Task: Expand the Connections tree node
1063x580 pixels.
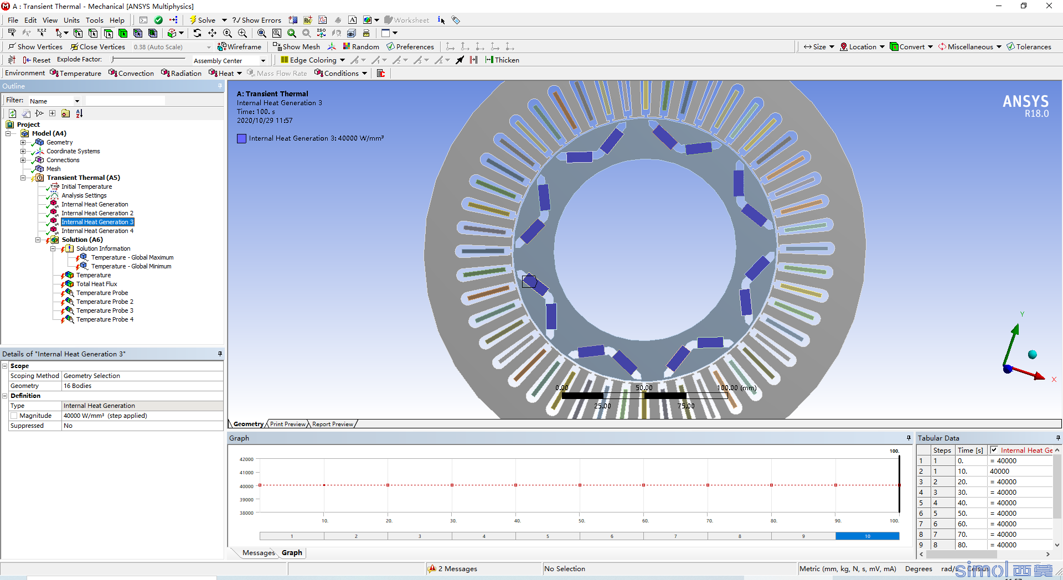Action: pyautogui.click(x=23, y=160)
